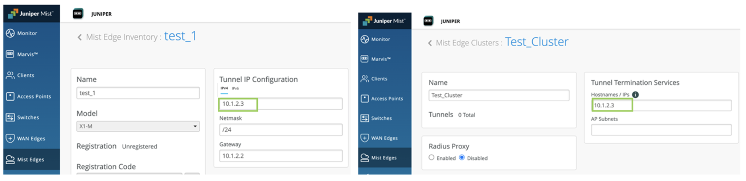The image size is (746, 181).
Task: Click Switches icon in the right sidebar
Action: tap(364, 118)
